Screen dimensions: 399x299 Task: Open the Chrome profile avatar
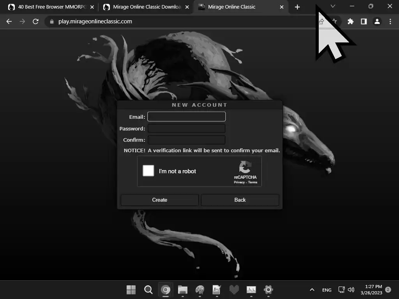point(377,22)
